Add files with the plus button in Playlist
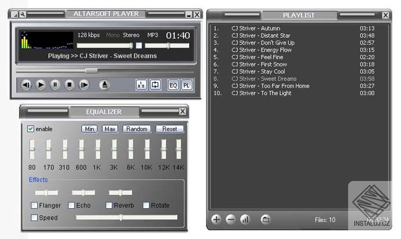 pos(216,219)
